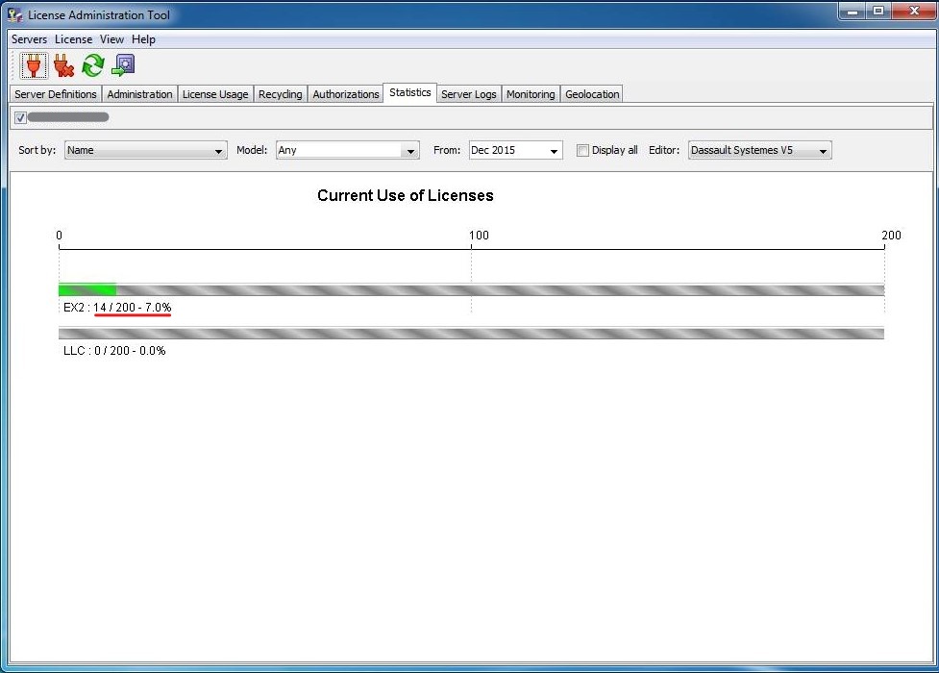Image resolution: width=939 pixels, height=673 pixels.
Task: Open the Servers menu
Action: [x=29, y=39]
